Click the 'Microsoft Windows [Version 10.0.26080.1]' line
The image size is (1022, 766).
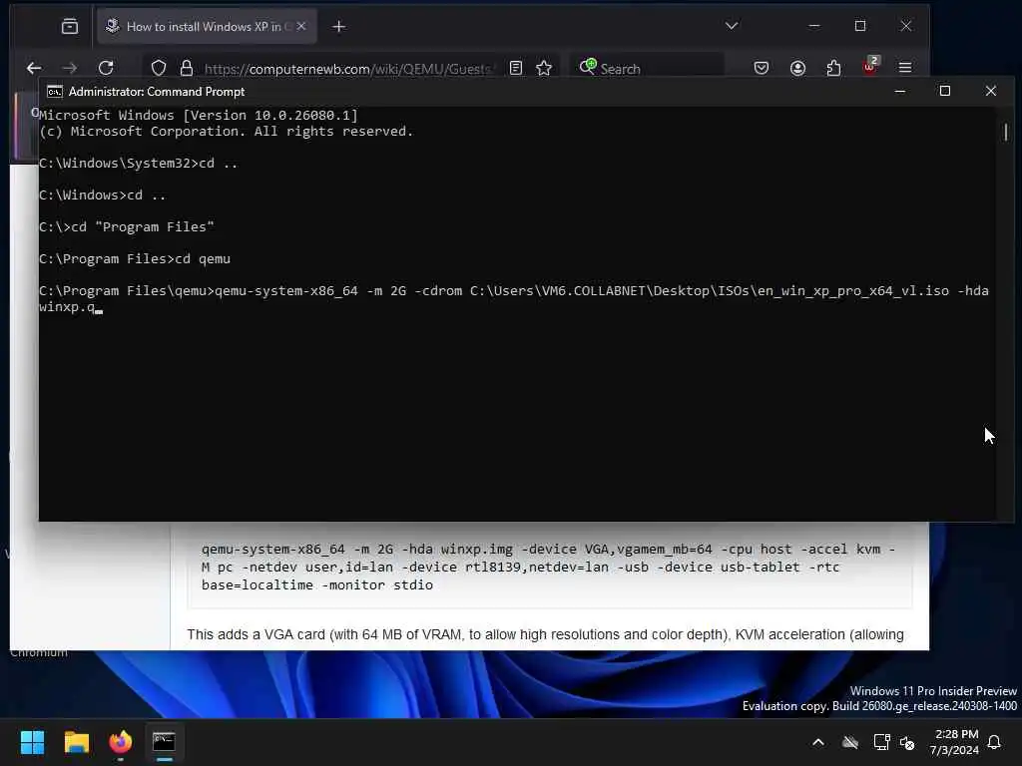coord(199,116)
